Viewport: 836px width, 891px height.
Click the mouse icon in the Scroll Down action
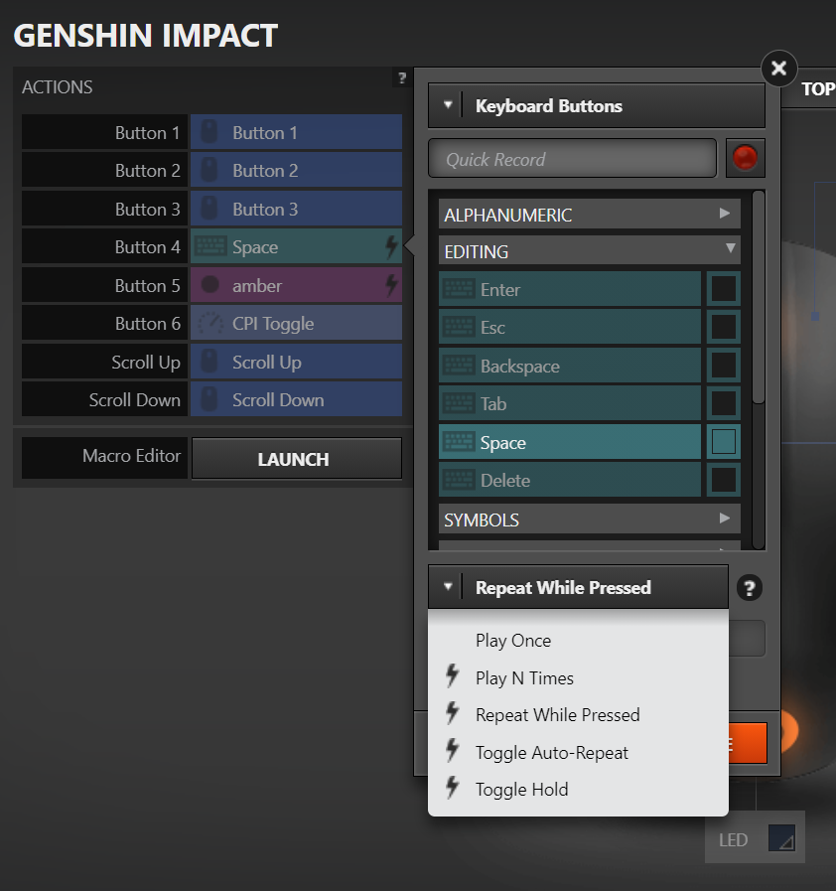tap(209, 399)
